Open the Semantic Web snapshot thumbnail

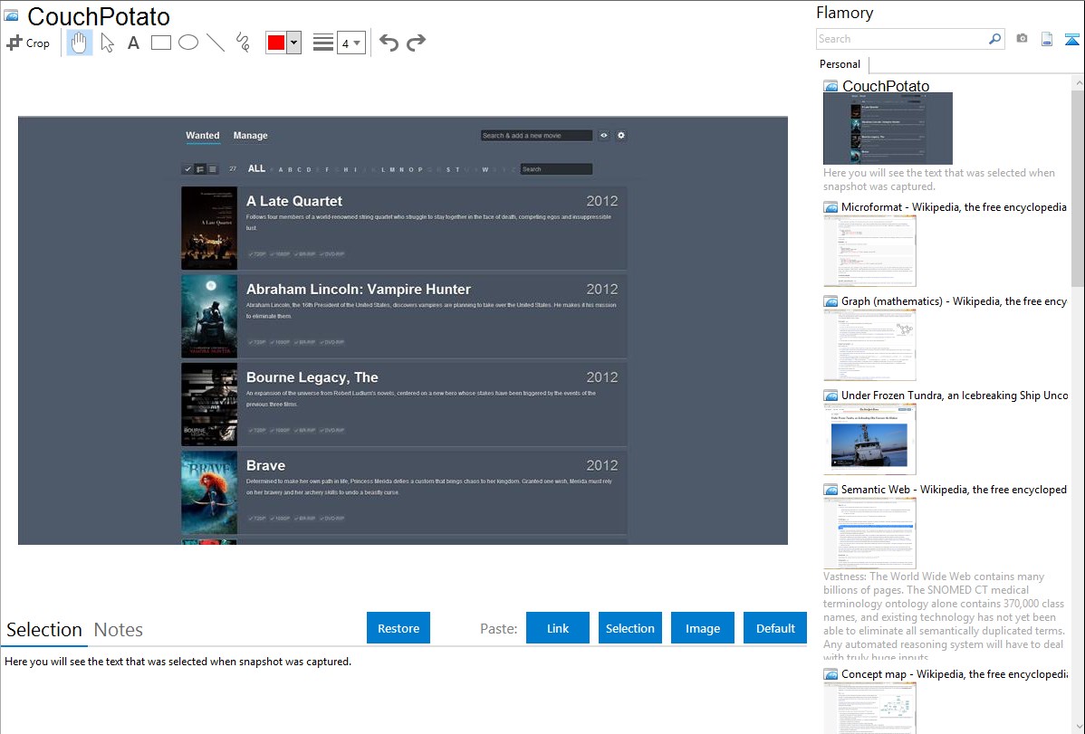869,532
